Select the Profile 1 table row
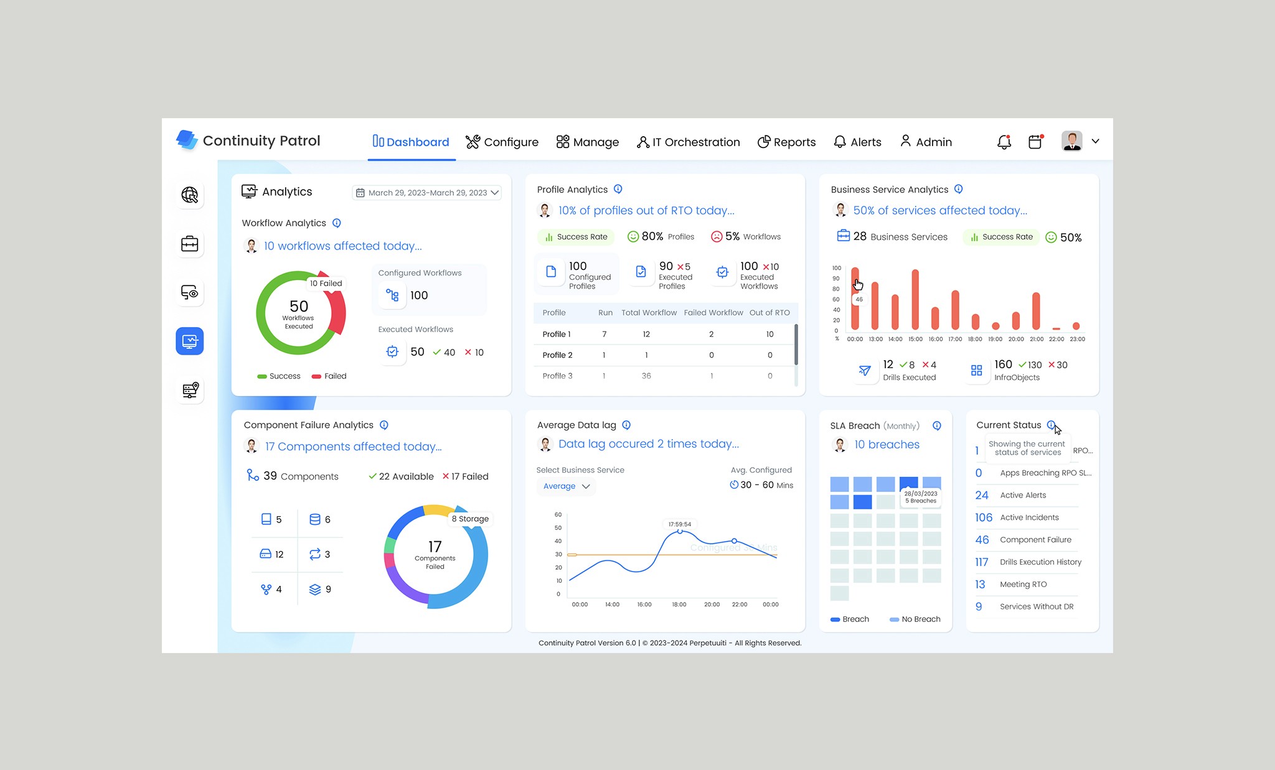 664,334
